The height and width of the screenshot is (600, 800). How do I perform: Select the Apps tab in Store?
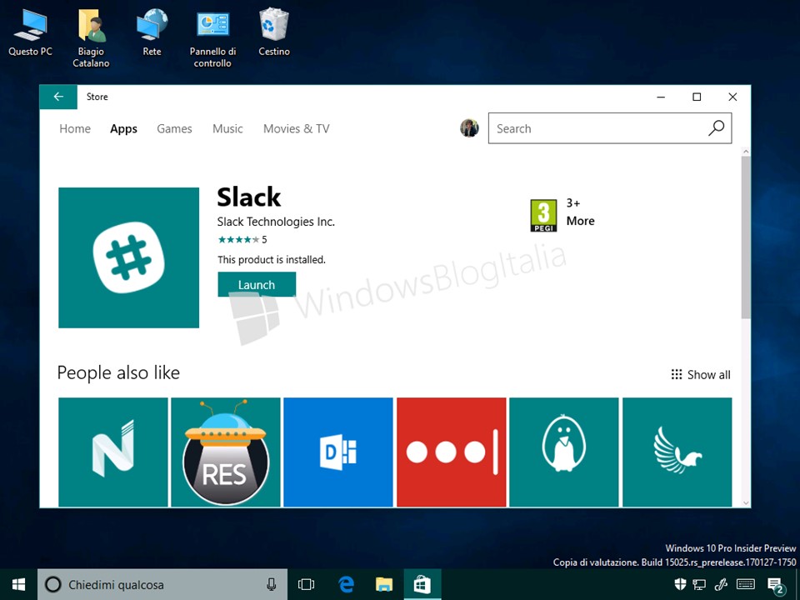123,128
